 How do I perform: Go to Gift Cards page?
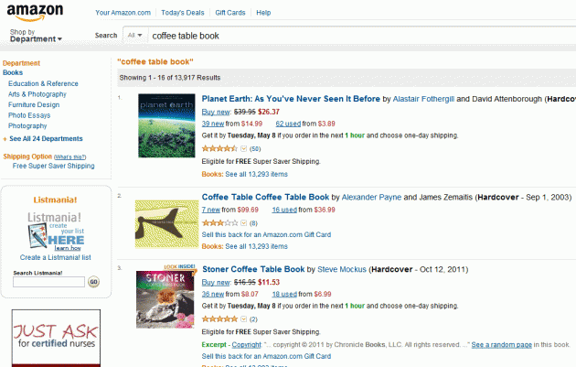[x=230, y=13]
